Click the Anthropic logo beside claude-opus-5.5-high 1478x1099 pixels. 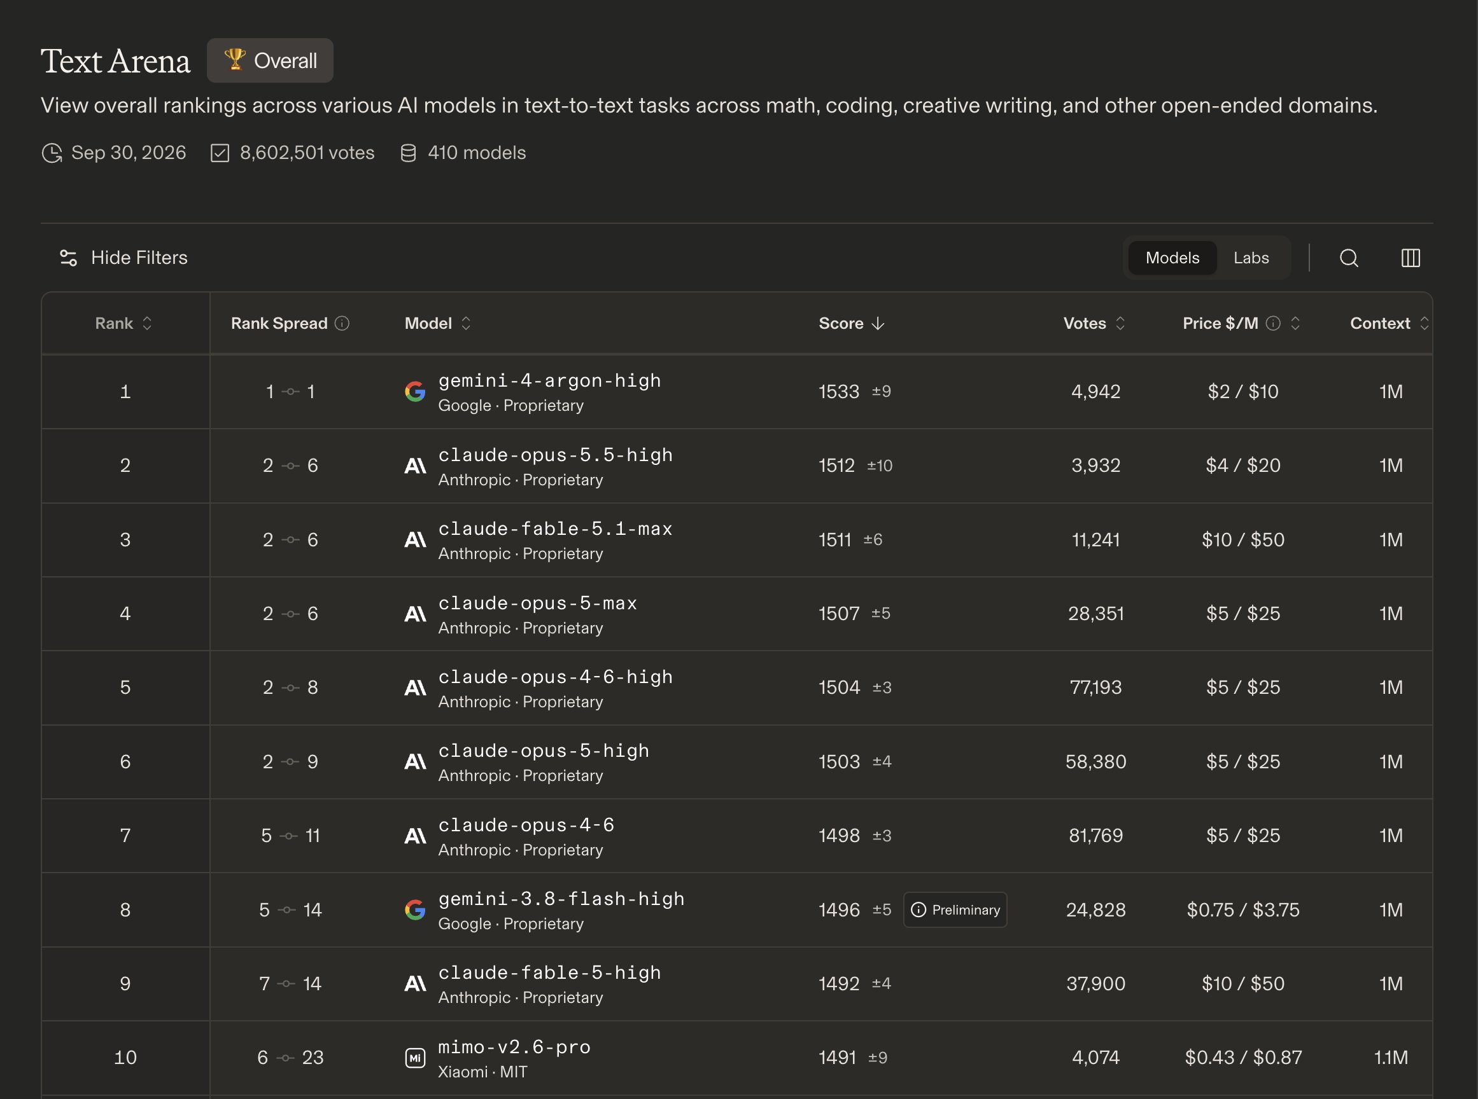point(415,466)
